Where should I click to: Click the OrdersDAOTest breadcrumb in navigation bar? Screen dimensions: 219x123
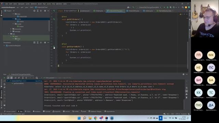pyautogui.click(x=41, y=7)
